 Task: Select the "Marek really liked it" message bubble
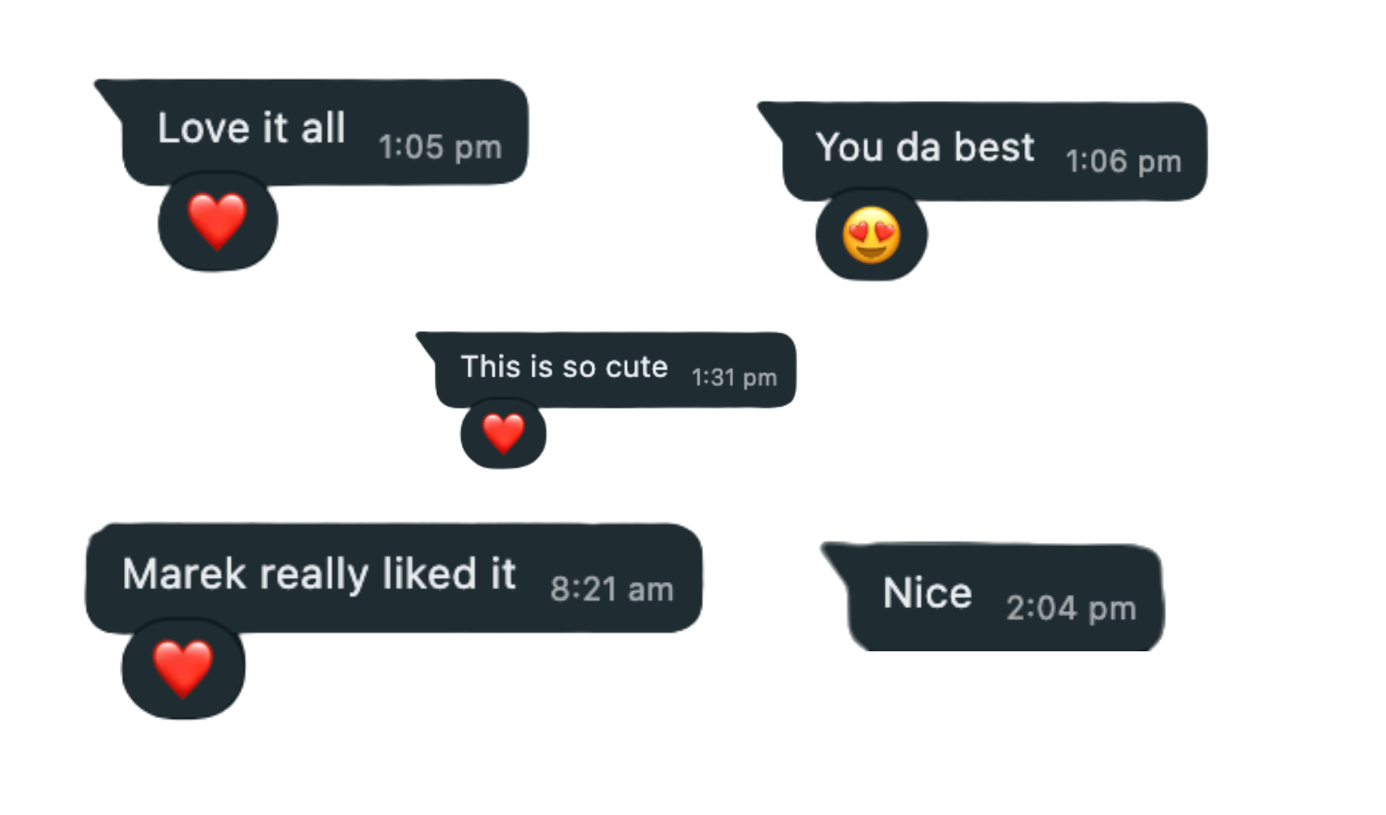(394, 577)
